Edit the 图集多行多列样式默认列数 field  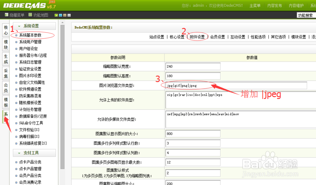click(193, 153)
